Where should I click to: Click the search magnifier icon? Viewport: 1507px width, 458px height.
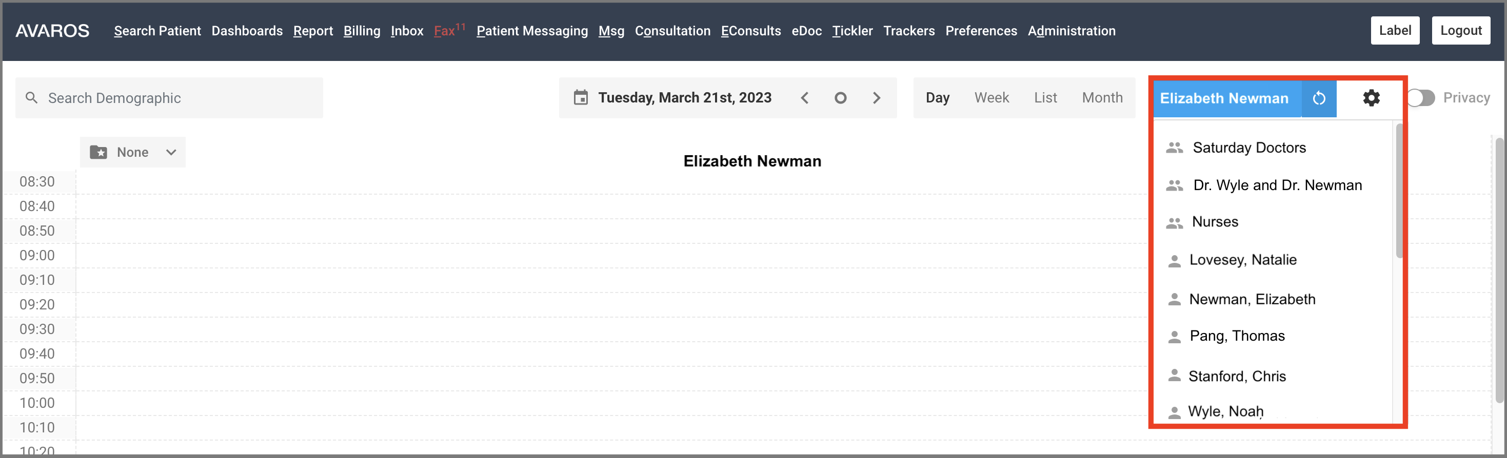[32, 97]
